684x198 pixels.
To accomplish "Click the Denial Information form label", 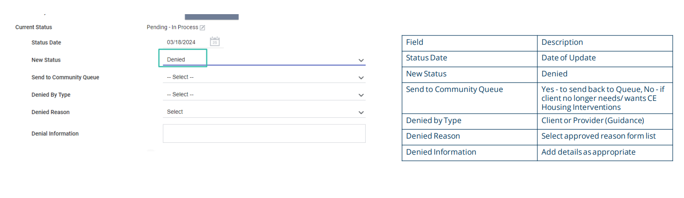I will click(55, 134).
